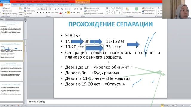191x107 pixels.
Task: Click the slide title ПРОХОЖДЕНИЕ СЕПАРАЦИИ
Action: [x=110, y=24]
